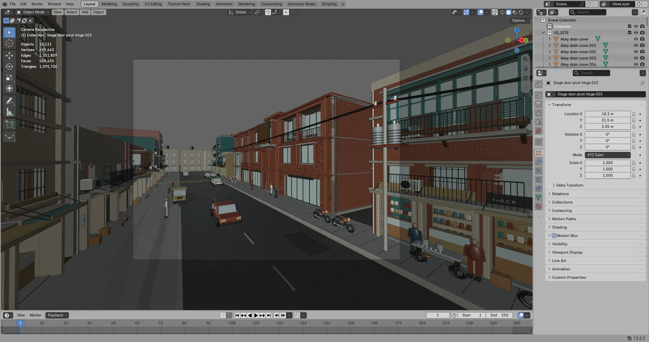Viewport: 649px width, 342px height.
Task: Open the XYZ Euler rotation mode dropdown
Action: (x=607, y=155)
